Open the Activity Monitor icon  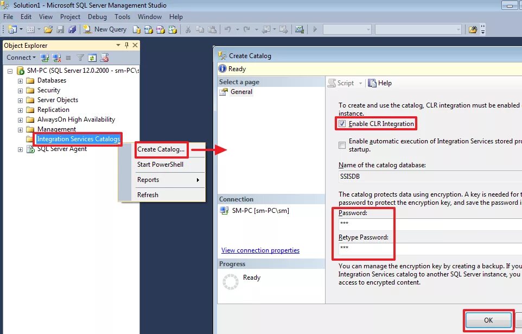coord(300,29)
